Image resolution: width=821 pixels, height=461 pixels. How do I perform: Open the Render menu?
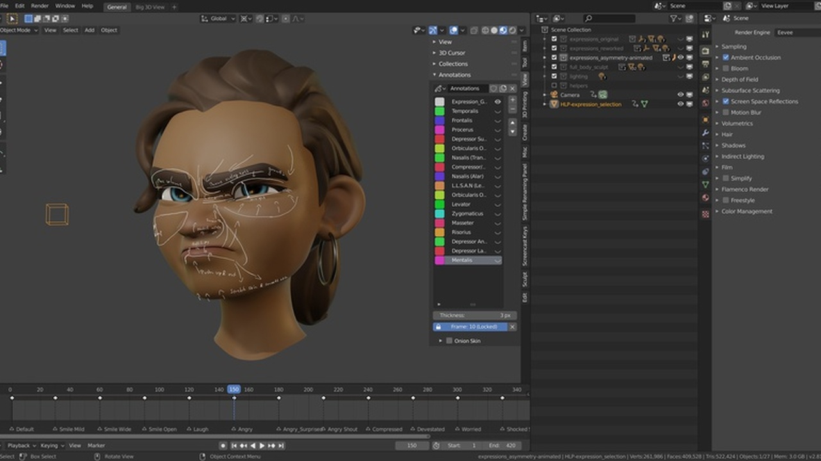40,6
